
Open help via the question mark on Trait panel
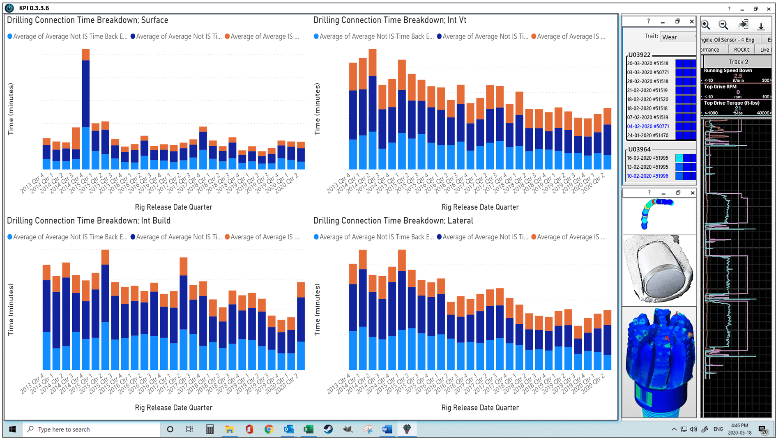pos(648,21)
